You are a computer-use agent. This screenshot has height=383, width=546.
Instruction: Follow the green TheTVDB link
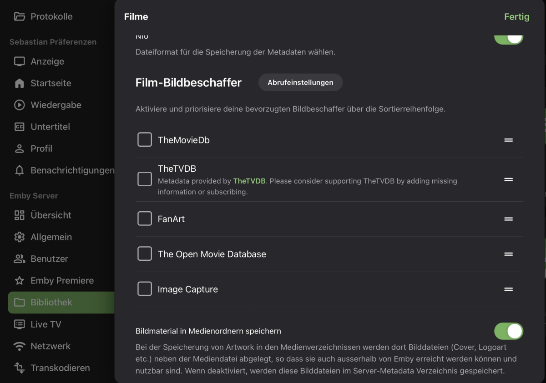coord(249,181)
